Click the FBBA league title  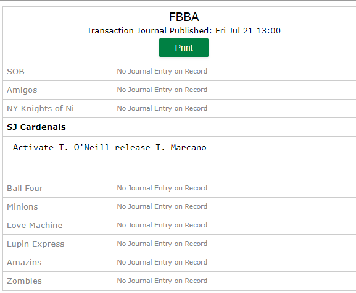(184, 17)
